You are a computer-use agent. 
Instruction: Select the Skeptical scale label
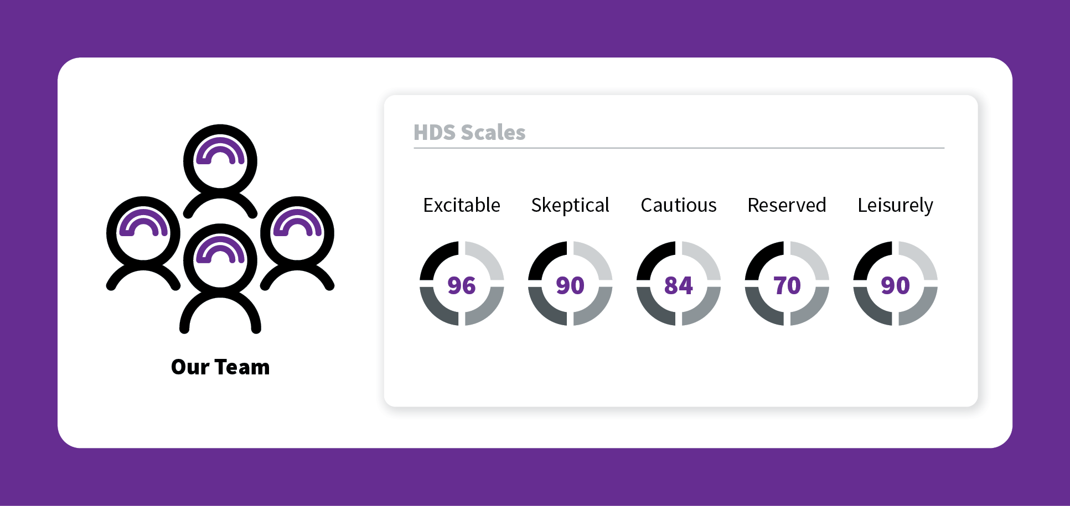click(x=570, y=206)
